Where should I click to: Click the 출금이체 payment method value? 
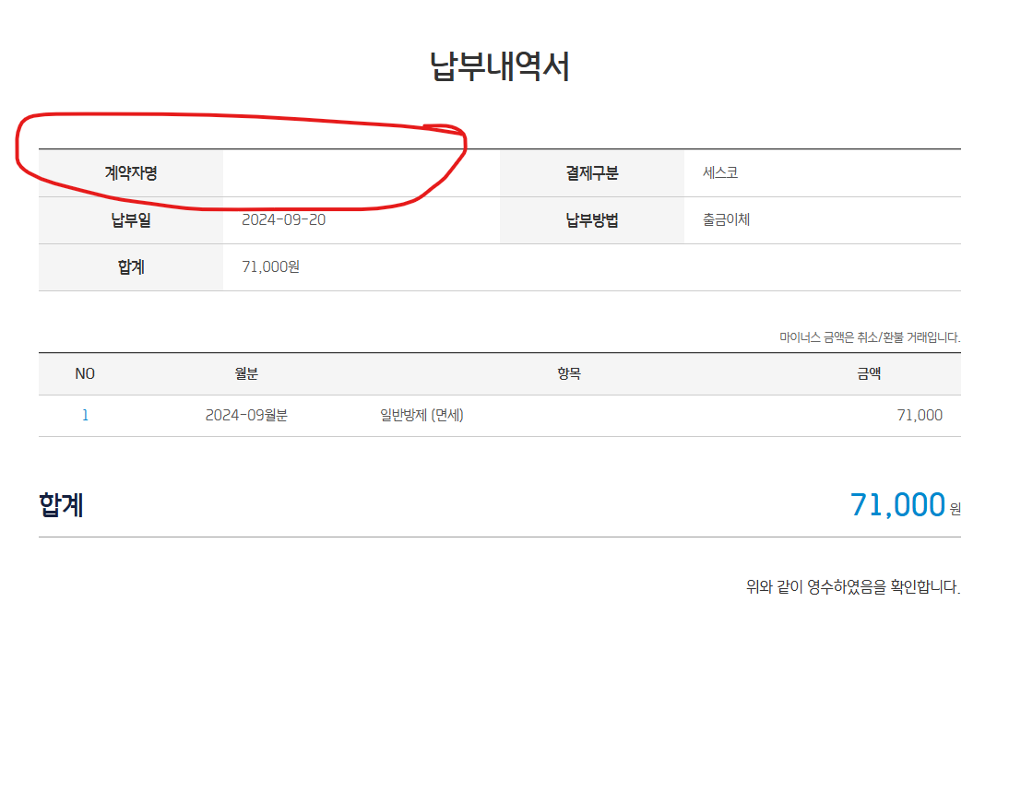[x=726, y=220]
